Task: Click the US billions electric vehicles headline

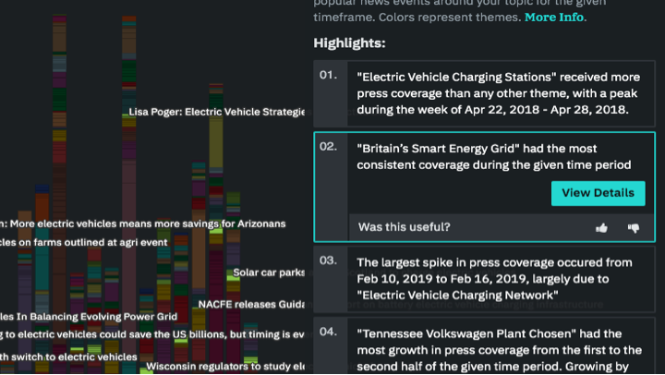Action: point(152,334)
